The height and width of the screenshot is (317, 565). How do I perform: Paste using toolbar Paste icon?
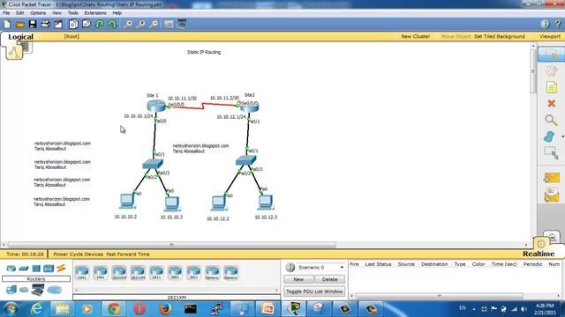(87, 24)
